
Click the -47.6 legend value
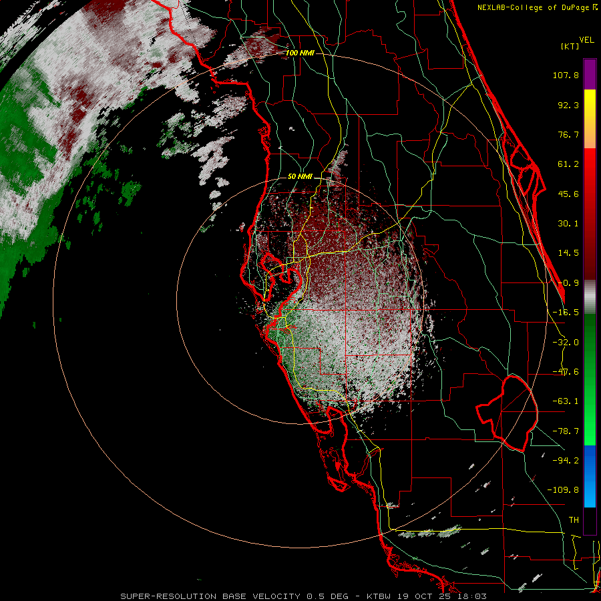click(566, 372)
